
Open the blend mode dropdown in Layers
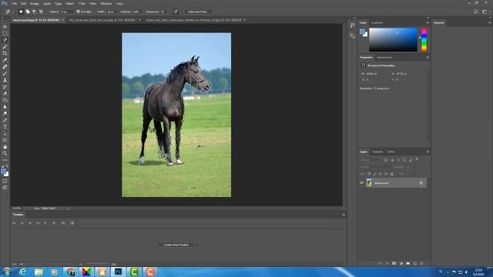375,167
